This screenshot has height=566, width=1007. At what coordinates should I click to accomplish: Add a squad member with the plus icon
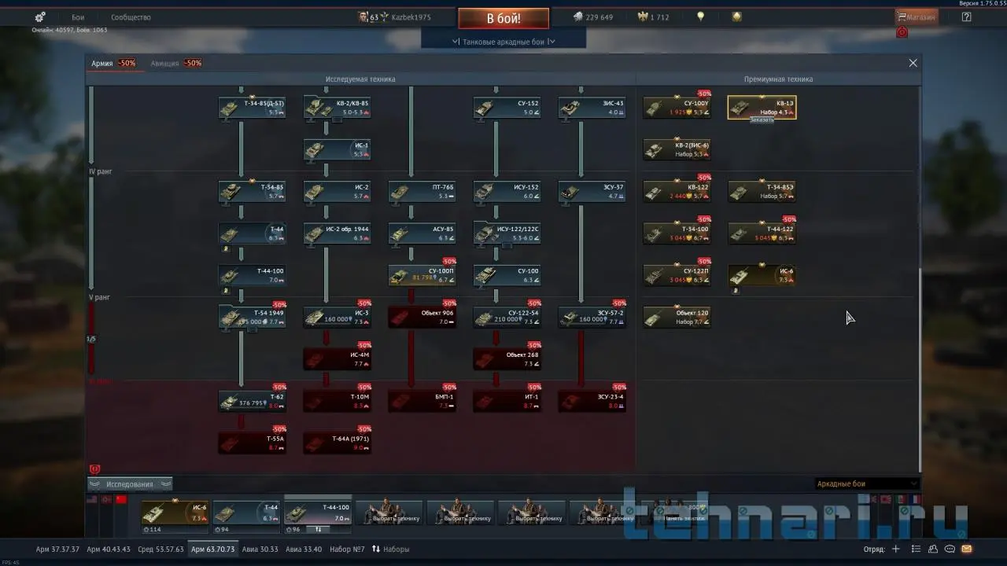(x=895, y=549)
